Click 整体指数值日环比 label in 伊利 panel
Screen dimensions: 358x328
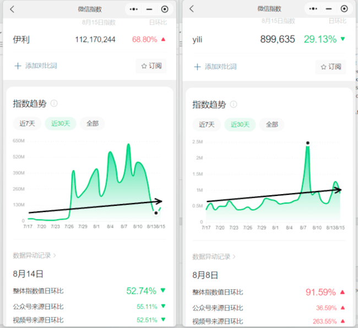pos(38,291)
